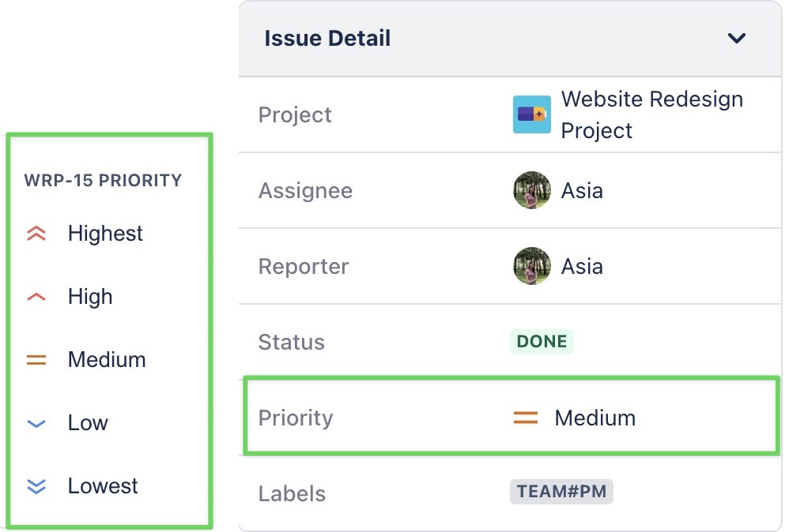Open the DONE status lozenge

tap(542, 342)
